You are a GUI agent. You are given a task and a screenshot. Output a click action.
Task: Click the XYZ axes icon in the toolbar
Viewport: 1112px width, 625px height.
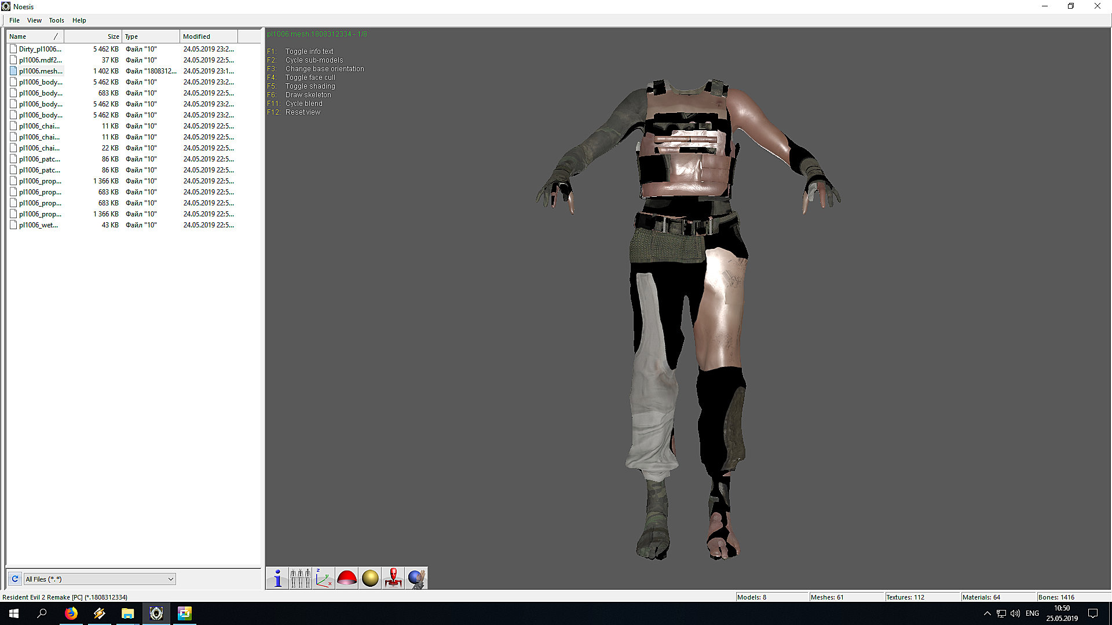(324, 578)
